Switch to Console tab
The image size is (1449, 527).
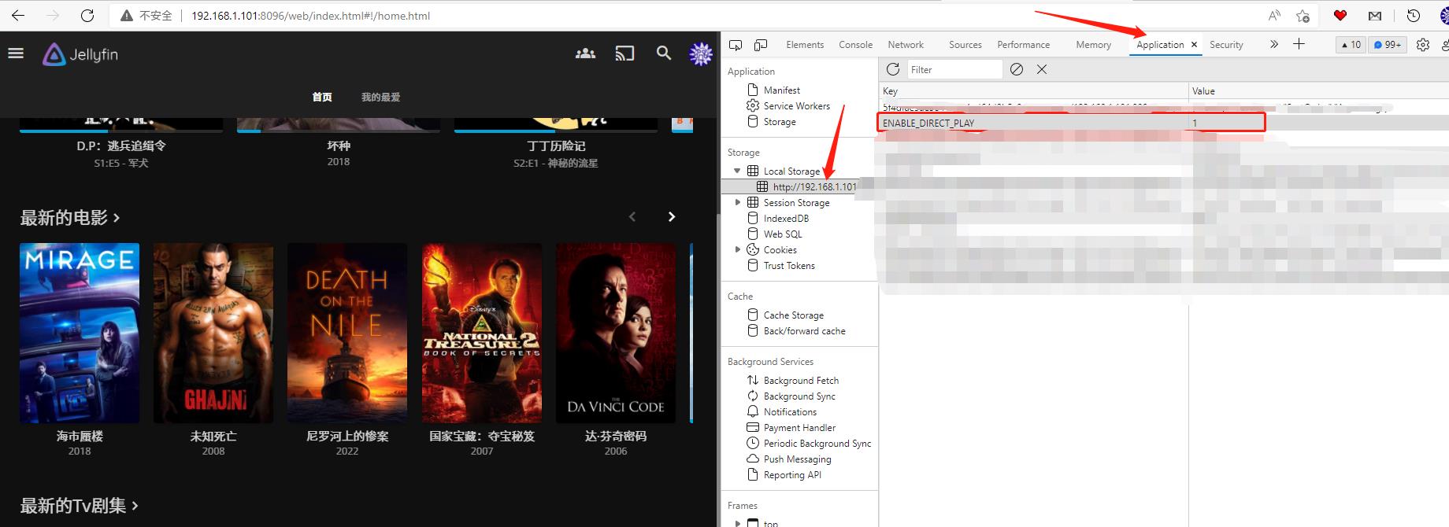pyautogui.click(x=855, y=45)
